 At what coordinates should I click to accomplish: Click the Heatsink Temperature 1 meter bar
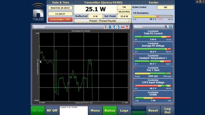[x=153, y=61]
